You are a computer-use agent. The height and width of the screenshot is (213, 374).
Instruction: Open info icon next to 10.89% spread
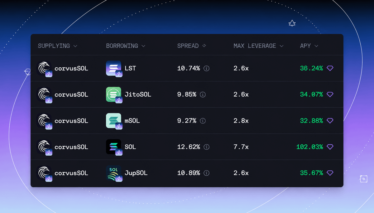coord(206,173)
